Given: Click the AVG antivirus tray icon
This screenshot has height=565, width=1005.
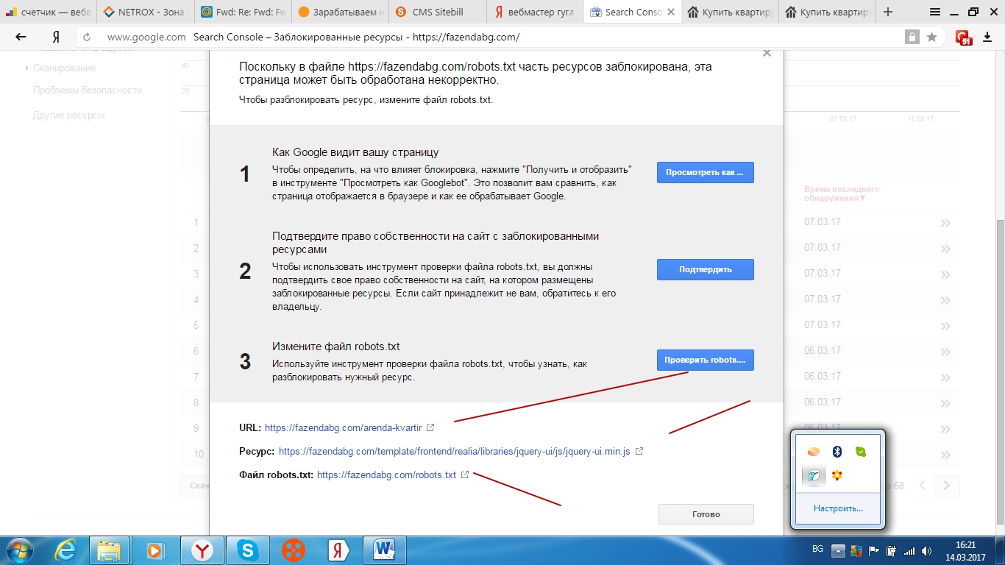Looking at the screenshot, I should click(x=856, y=550).
